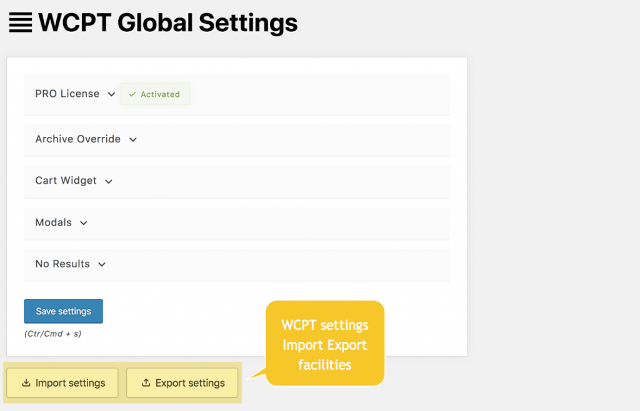The width and height of the screenshot is (640, 411).
Task: Click the yellow Import Export facilities callout
Action: (325, 344)
